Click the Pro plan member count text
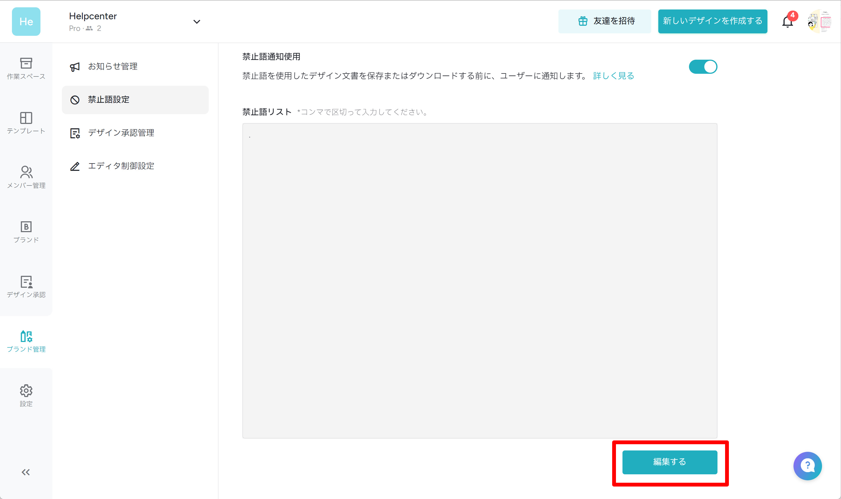Viewport: 841px width, 499px height. [x=85, y=28]
